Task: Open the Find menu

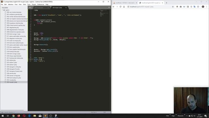Action: click(16, 4)
